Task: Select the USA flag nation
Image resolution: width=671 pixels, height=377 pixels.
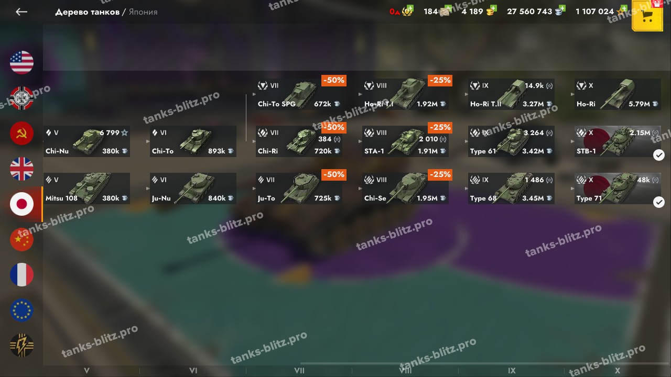Action: [21, 63]
